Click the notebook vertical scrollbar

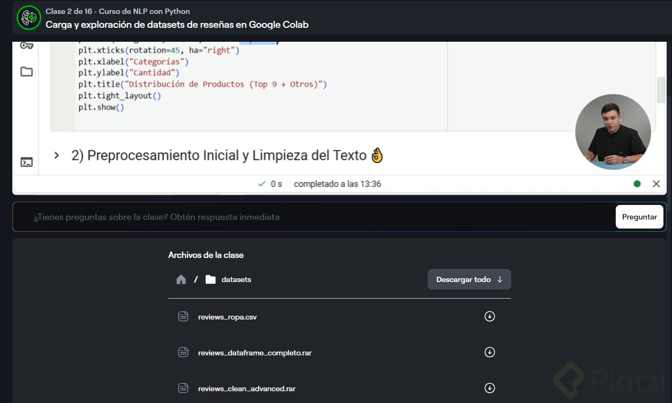pyautogui.click(x=661, y=89)
